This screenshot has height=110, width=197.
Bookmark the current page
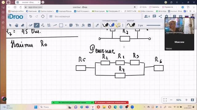[135, 7]
